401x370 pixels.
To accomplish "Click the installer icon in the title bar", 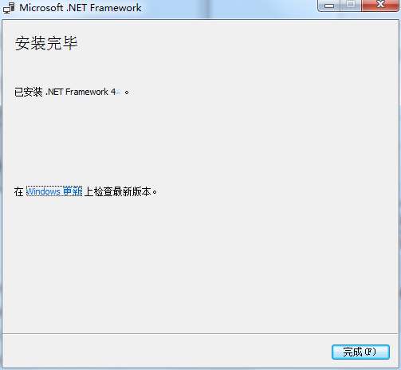I will (9, 8).
